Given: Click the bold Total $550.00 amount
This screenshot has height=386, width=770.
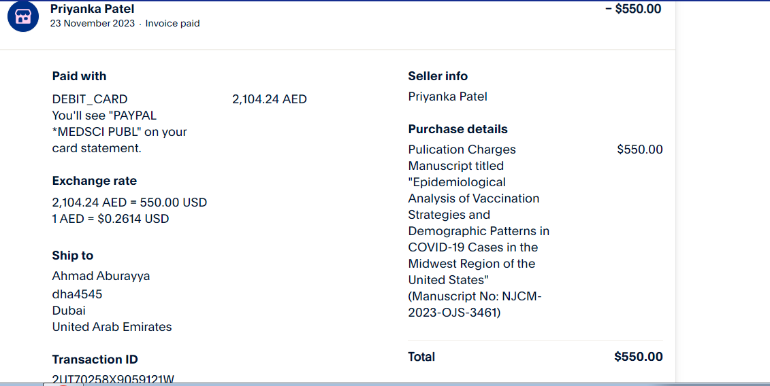Looking at the screenshot, I should [638, 357].
